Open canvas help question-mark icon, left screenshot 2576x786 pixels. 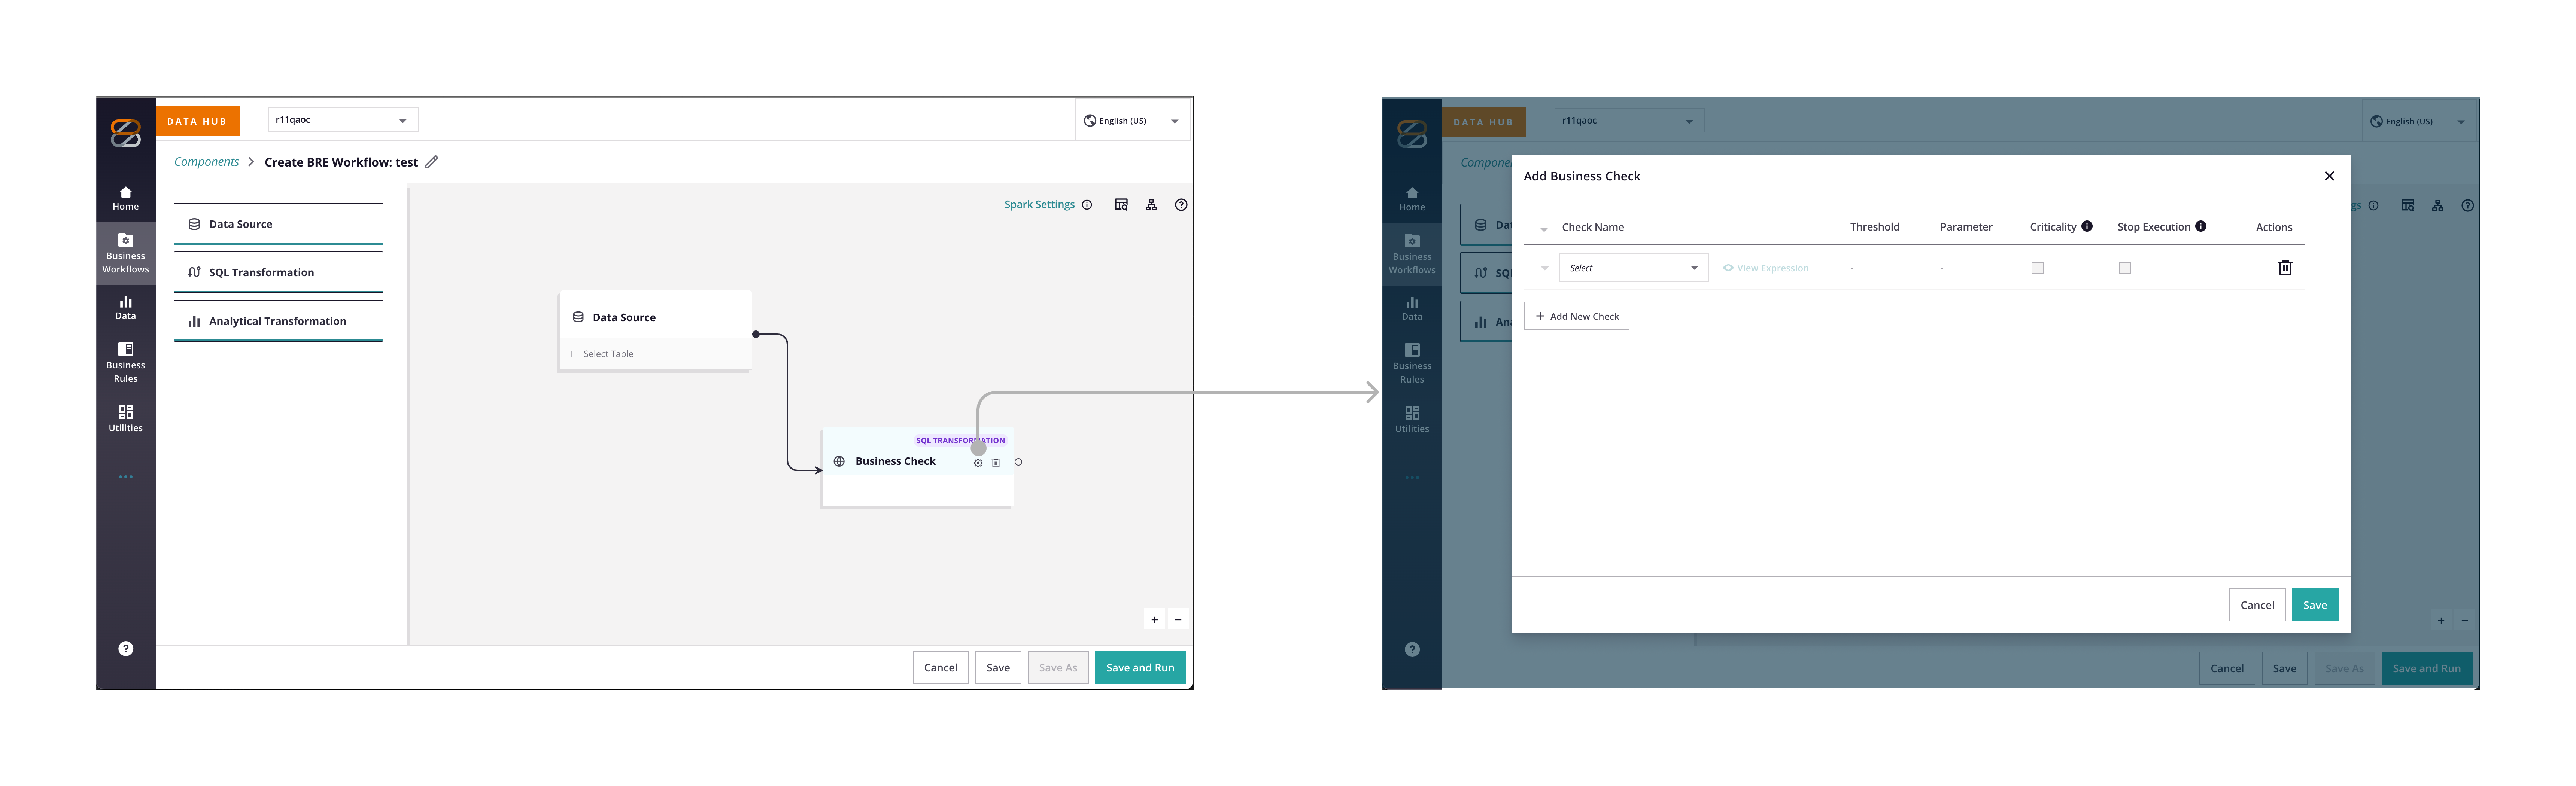[x=1181, y=205]
